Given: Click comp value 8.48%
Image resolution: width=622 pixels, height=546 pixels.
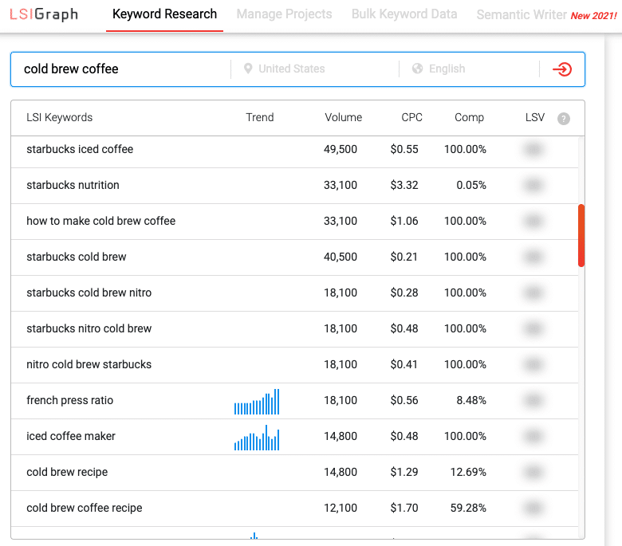Looking at the screenshot, I should [471, 400].
